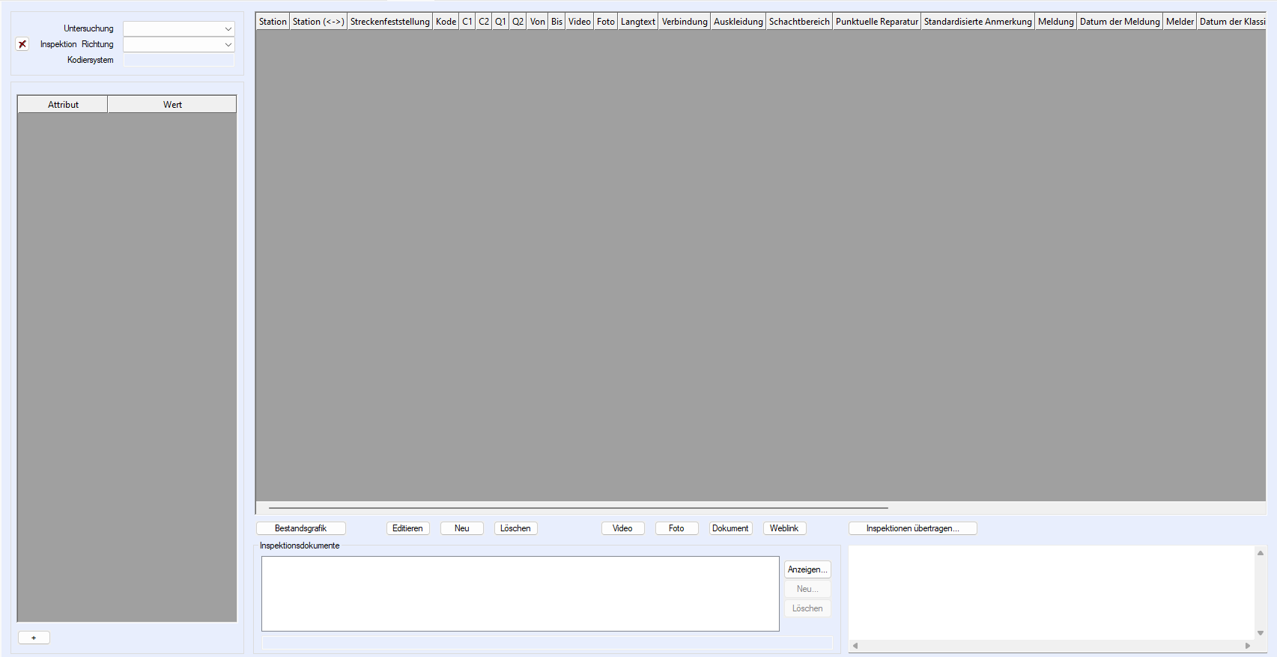Click the Bestandsgrafik button
This screenshot has height=657, width=1277.
click(x=300, y=528)
